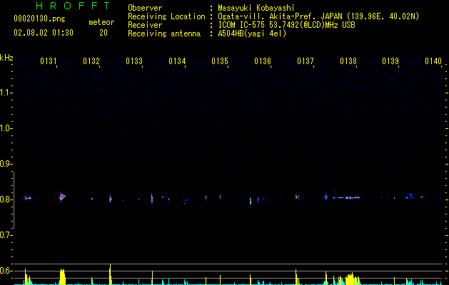Click the Receiving Location label

coord(166,16)
